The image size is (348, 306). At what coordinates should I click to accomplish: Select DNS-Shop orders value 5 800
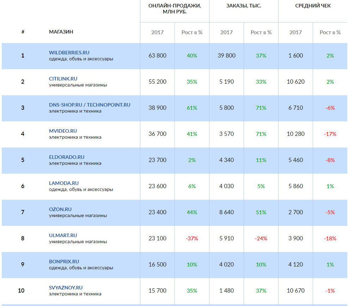pos(226,108)
